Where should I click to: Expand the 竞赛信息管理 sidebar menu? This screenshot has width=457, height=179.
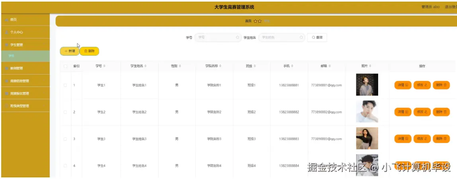(x=25, y=81)
